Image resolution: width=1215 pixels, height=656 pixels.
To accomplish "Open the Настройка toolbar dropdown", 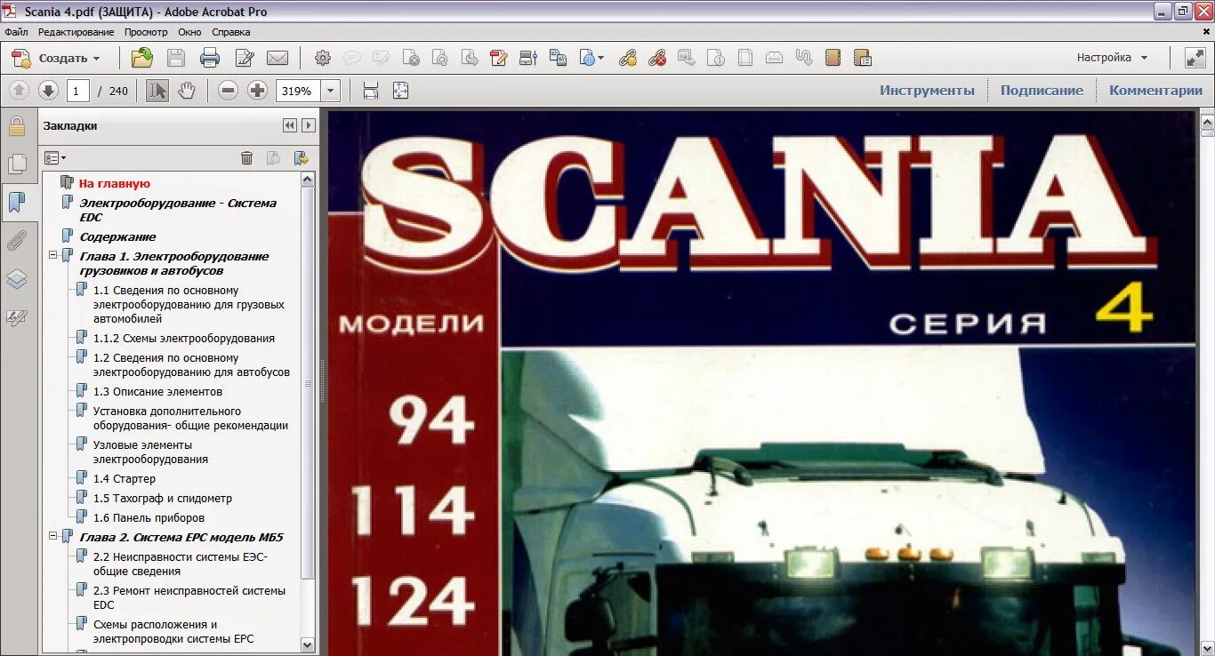I will coord(1112,58).
